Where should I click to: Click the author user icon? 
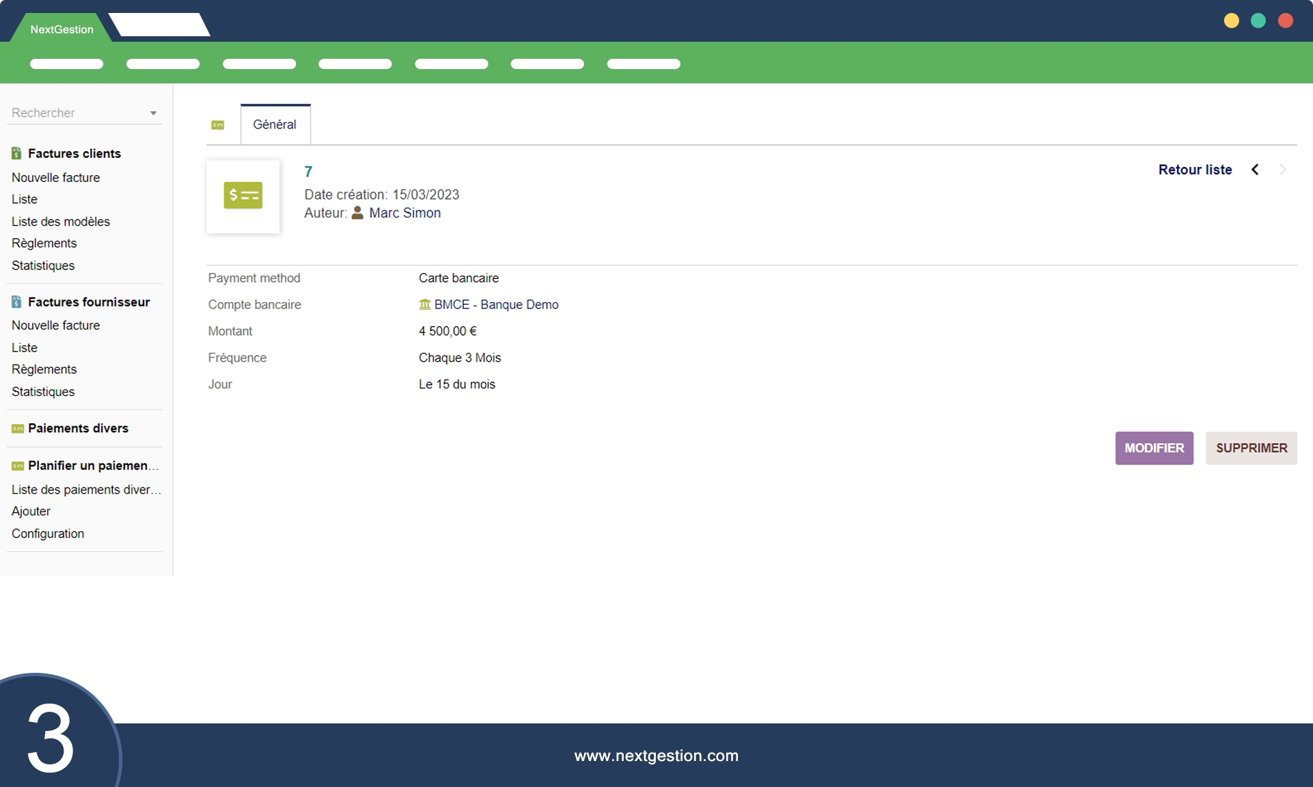(358, 213)
